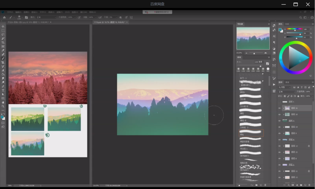Image resolution: width=315 pixels, height=189 pixels.
Task: Select the 喷枪 brush preset
Action: click(251, 133)
